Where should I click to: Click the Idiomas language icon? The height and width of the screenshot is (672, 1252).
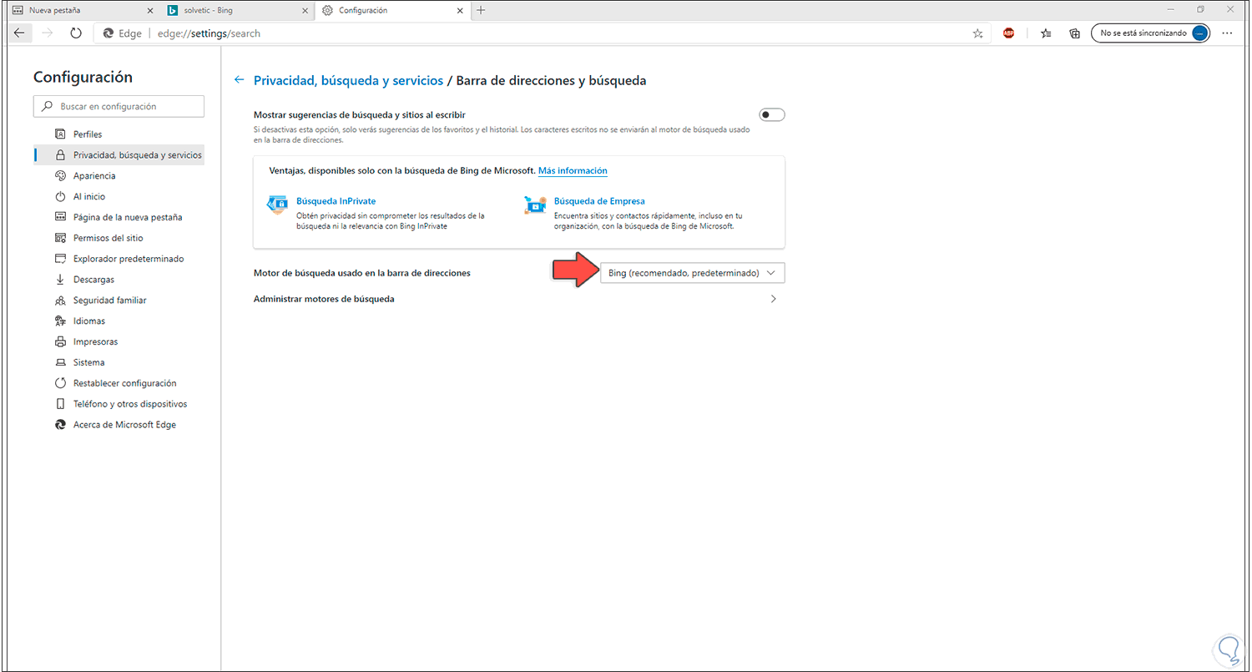(60, 321)
